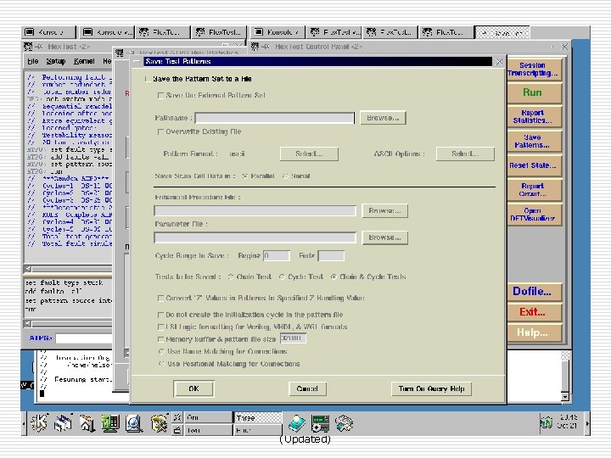The height and width of the screenshot is (458, 611).
Task: Hide panel using left edge arrow
Action: tap(24, 423)
